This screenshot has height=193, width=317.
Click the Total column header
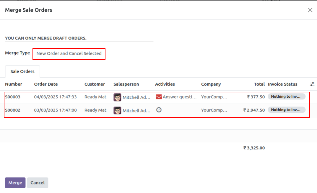(259, 84)
